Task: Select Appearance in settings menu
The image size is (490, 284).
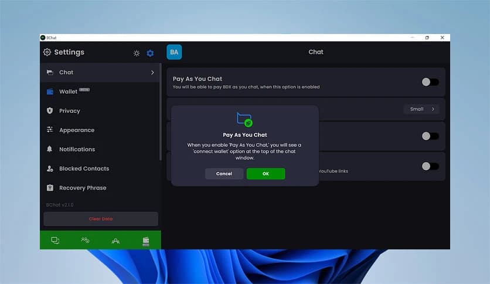Action: click(x=100, y=130)
